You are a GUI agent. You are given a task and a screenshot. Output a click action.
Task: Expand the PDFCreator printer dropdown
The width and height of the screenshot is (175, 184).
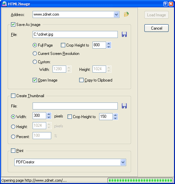tap(123, 162)
